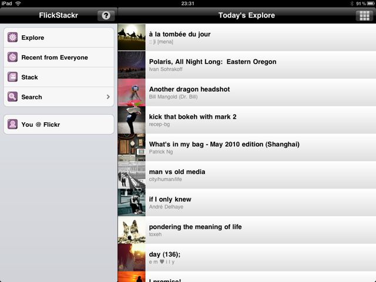Open the man vs old media thumbnail
The width and height of the screenshot is (376, 282).
point(132,175)
